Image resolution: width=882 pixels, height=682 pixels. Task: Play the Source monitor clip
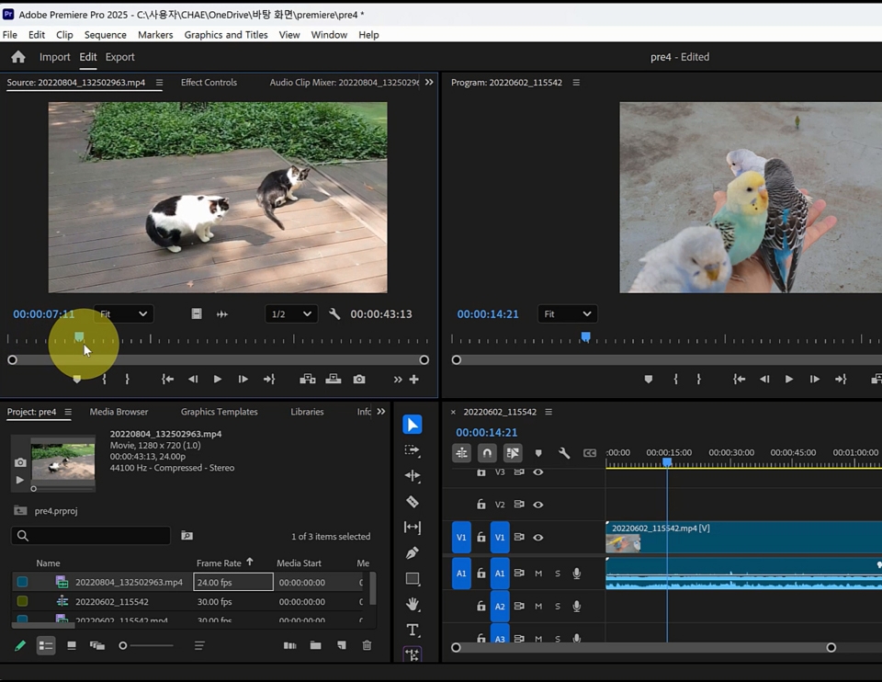[217, 380]
